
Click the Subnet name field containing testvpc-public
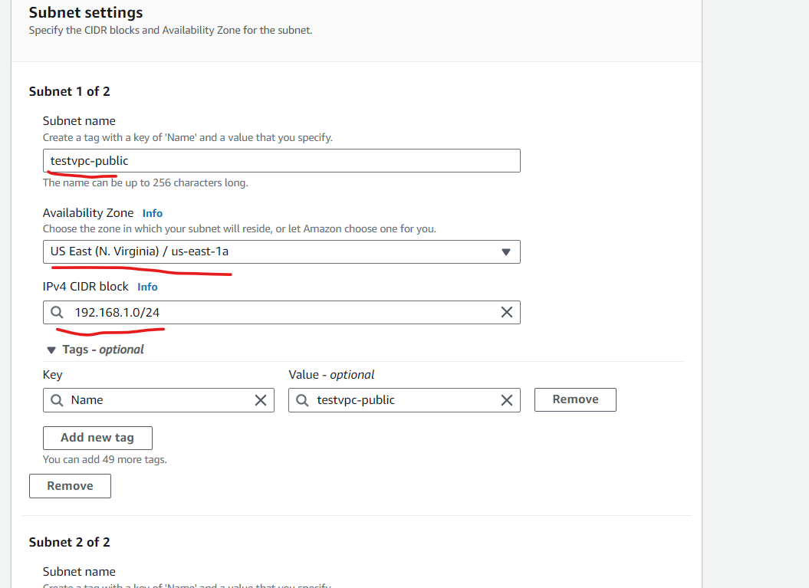(x=281, y=161)
